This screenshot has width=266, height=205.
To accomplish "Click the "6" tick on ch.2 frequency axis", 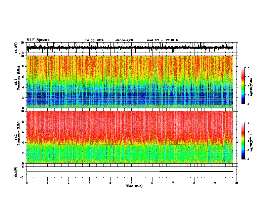I will pyautogui.click(x=24, y=132).
